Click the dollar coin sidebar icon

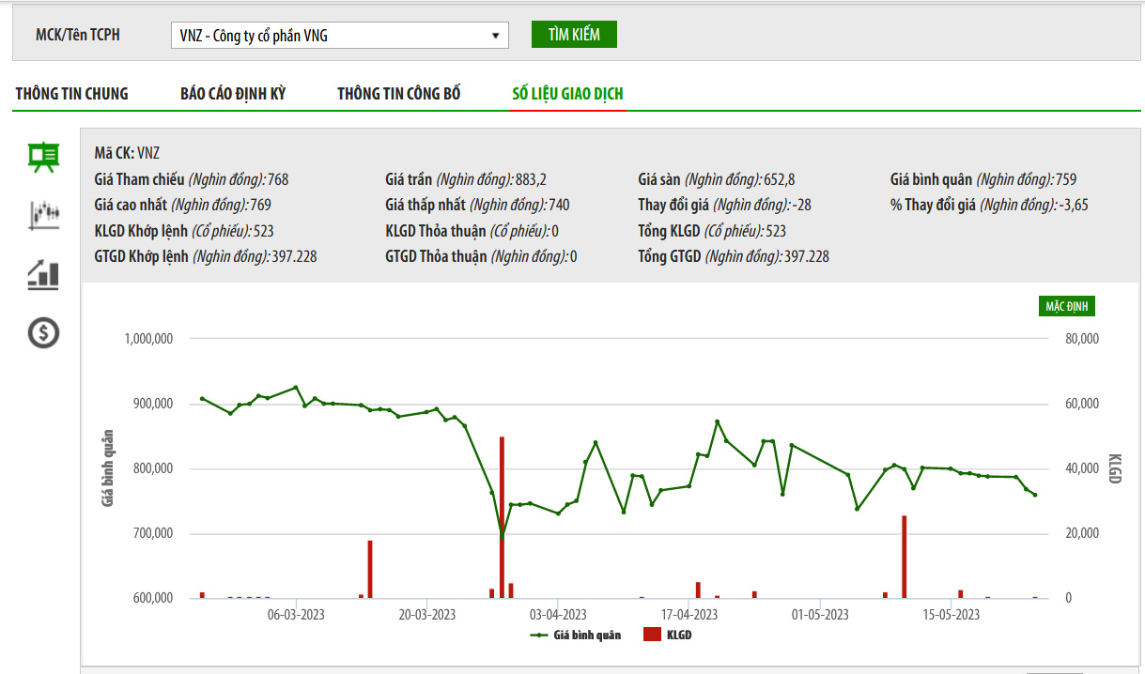tap(43, 332)
